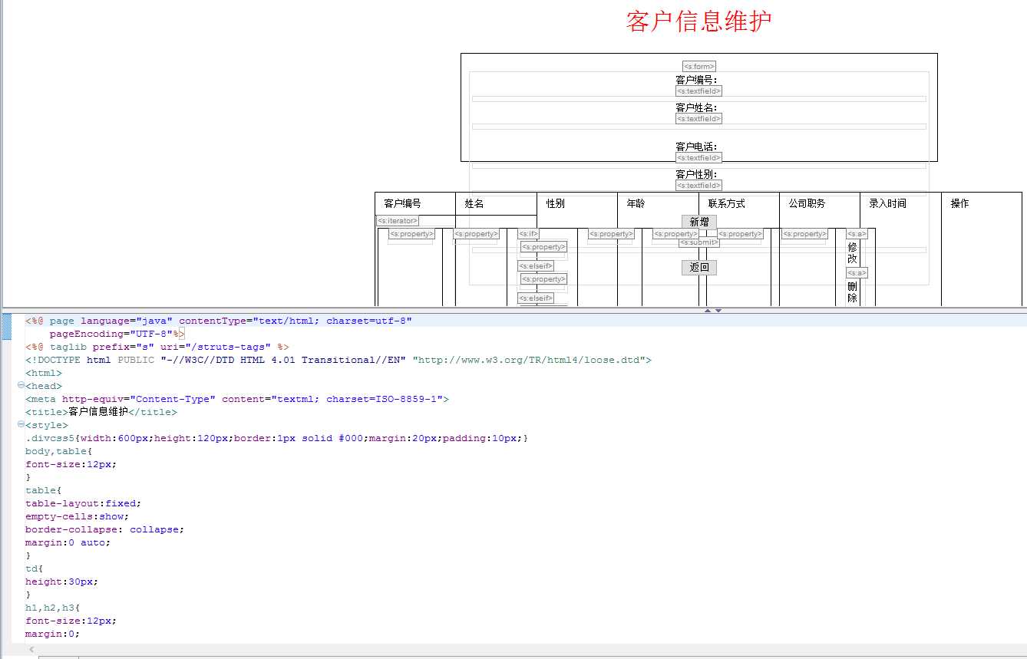Click the <title>客户信息维护</title> line
1027x659 pixels.
tap(101, 412)
